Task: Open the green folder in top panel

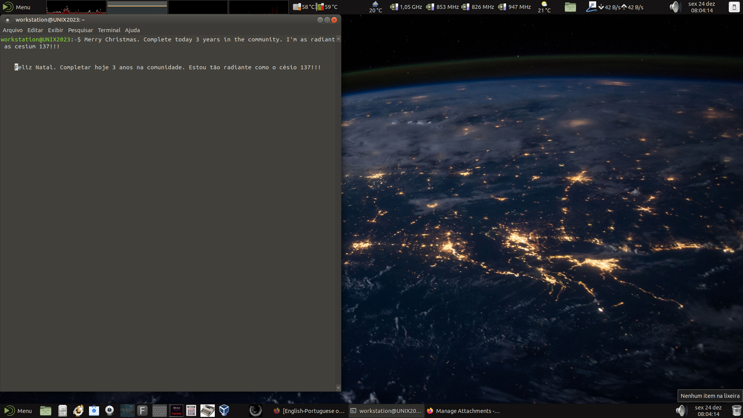Action: 570,7
